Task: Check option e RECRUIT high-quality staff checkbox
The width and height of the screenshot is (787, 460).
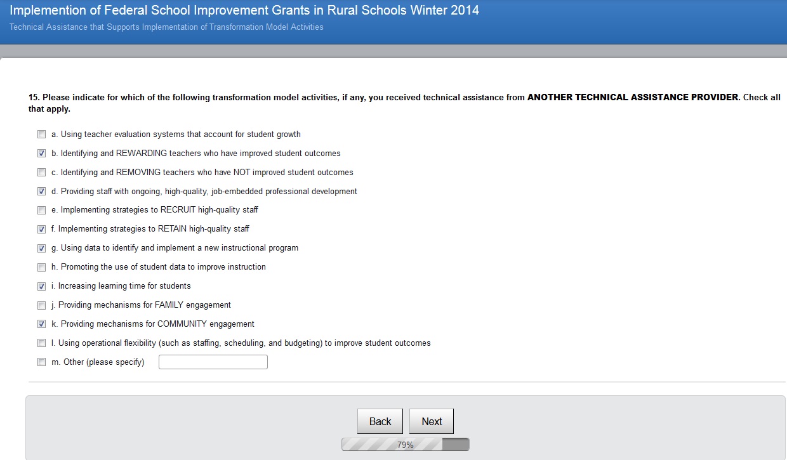Action: coord(42,210)
